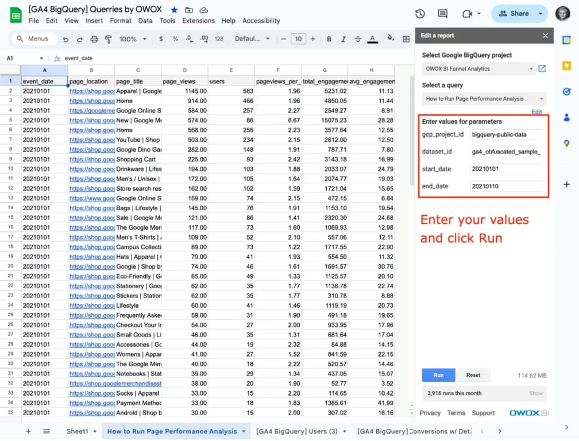The image size is (579, 441).
Task: Open selected BigQuery project in new tab
Action: [542, 69]
